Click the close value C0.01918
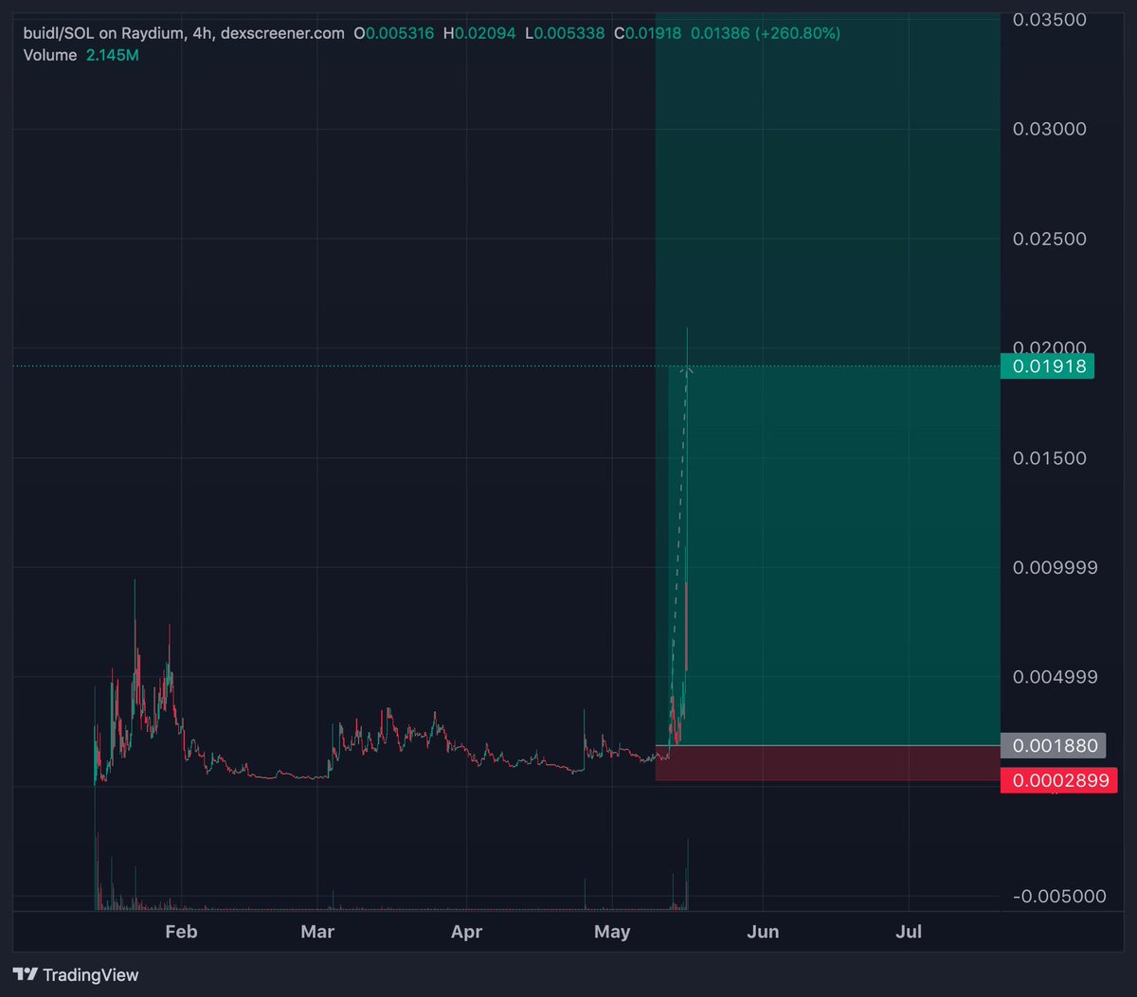The image size is (1137, 997). pyautogui.click(x=648, y=33)
